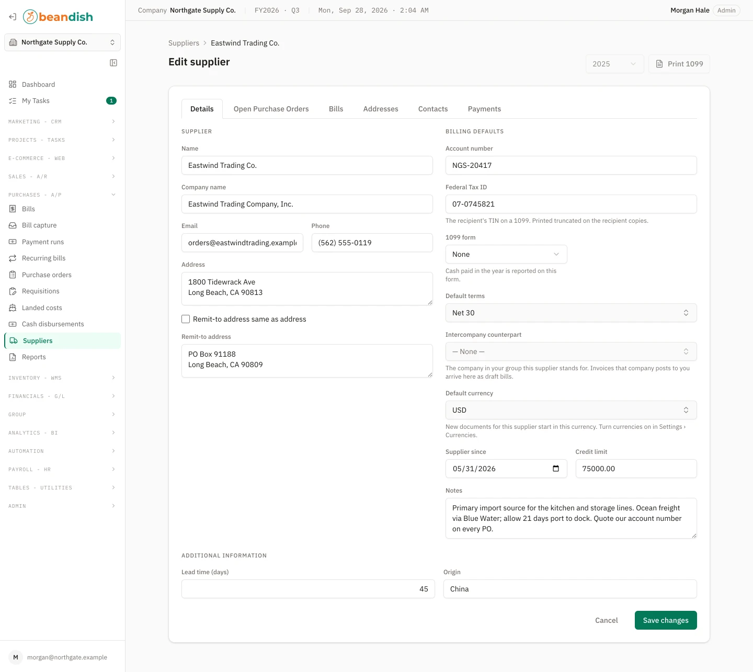Open Purchase orders sidebar item
The height and width of the screenshot is (672, 753).
tap(62, 275)
